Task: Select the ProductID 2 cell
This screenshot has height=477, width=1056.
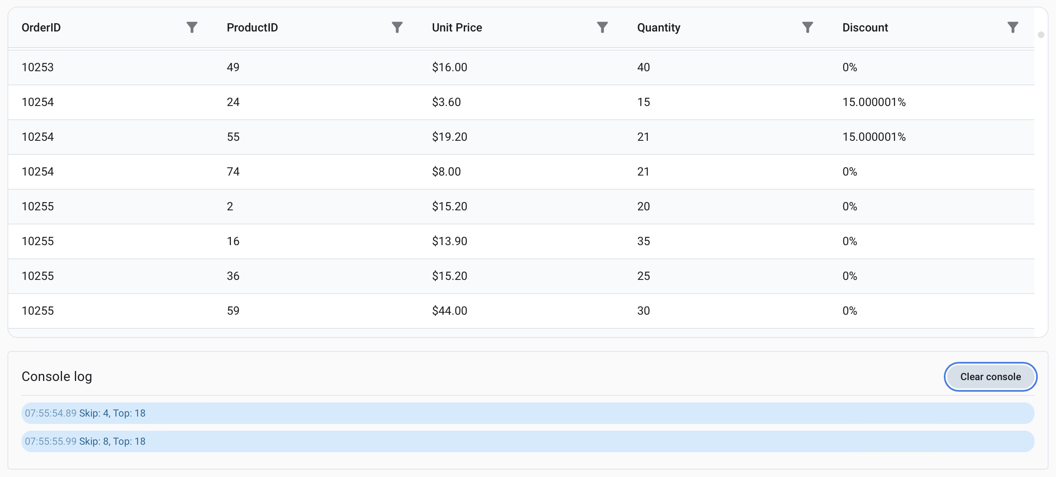Action: pos(316,207)
